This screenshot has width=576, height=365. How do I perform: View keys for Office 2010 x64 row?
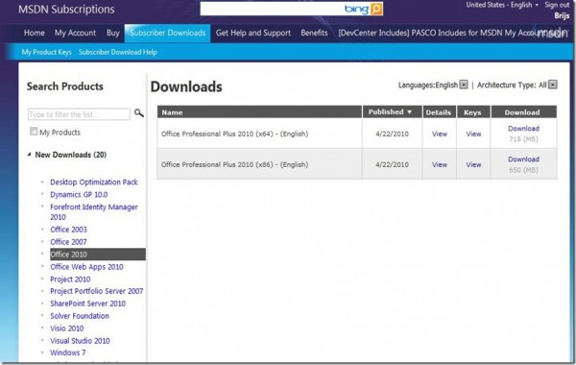click(x=473, y=134)
